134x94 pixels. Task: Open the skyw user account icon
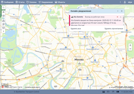pos(125,2)
